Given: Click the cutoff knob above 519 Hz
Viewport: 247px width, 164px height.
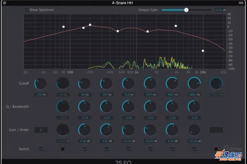Looking at the screenshot, I should (128, 84).
